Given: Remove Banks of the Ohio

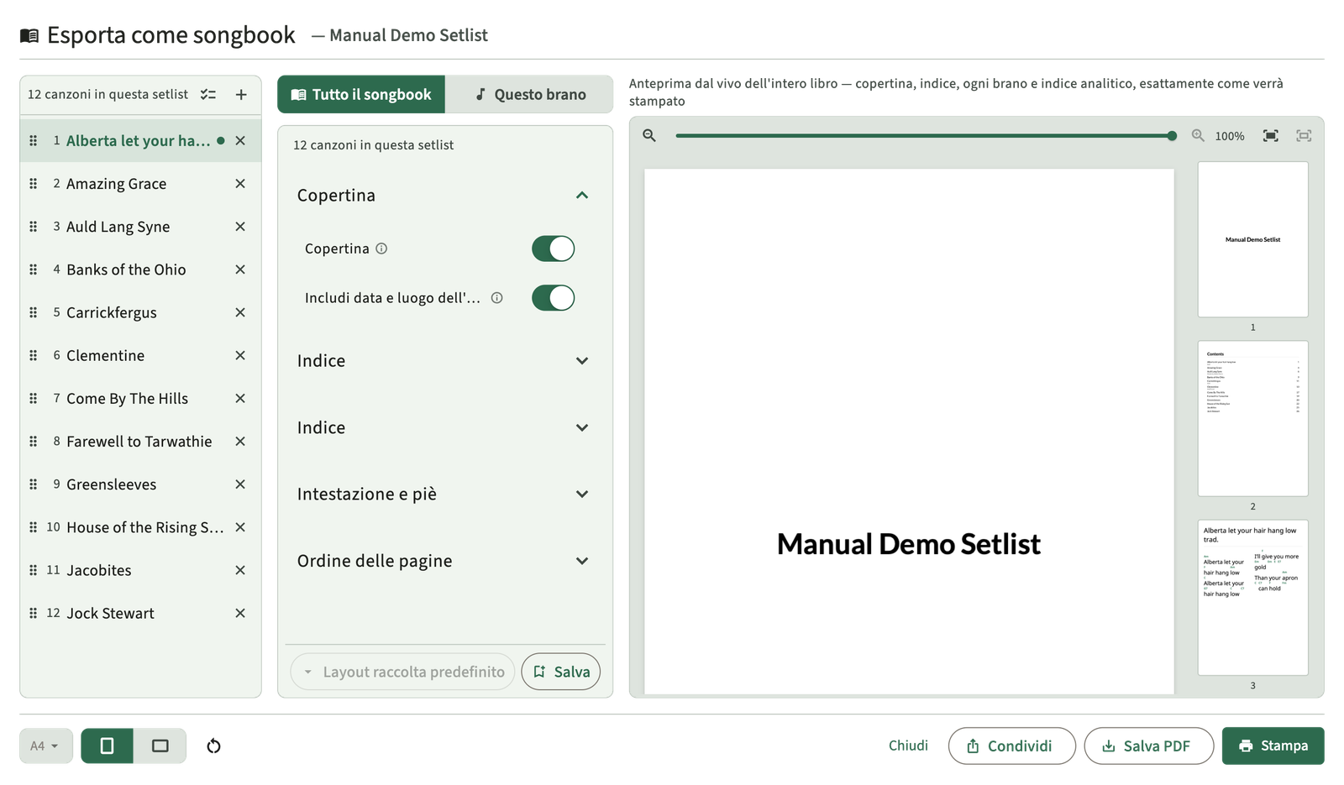Looking at the screenshot, I should pos(240,270).
